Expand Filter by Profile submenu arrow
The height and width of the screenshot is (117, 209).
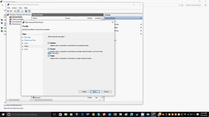tap(141, 24)
